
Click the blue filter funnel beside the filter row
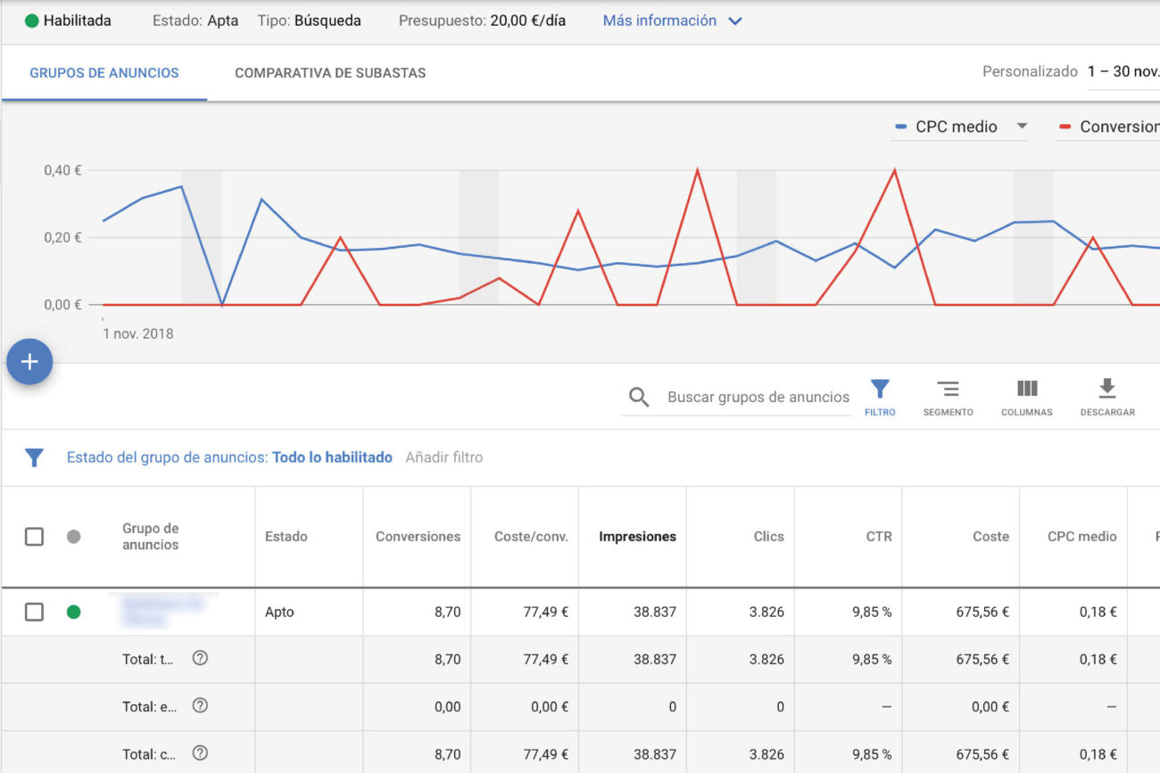pos(34,456)
